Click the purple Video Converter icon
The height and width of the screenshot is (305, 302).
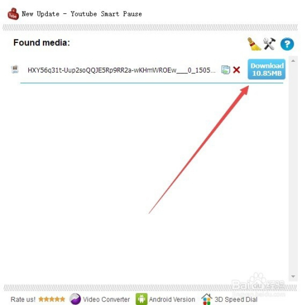75,299
